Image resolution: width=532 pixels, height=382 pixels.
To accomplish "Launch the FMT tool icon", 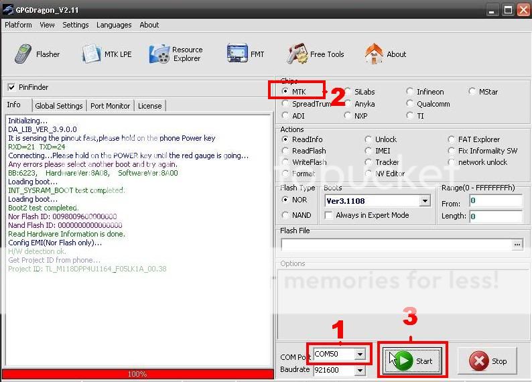I will (x=245, y=54).
